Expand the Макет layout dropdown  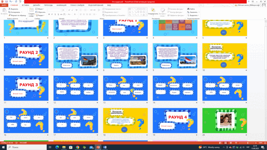tap(40, 9)
